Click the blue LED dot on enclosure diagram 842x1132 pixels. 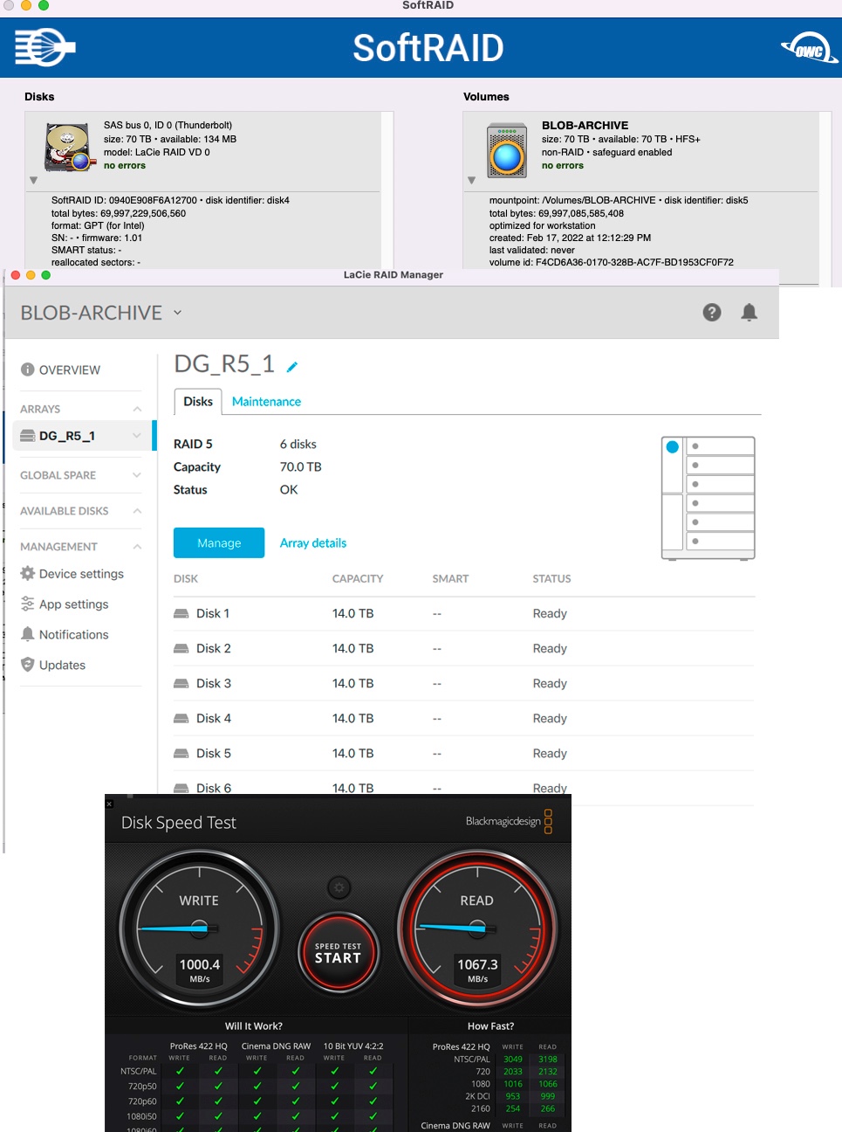[x=673, y=447]
